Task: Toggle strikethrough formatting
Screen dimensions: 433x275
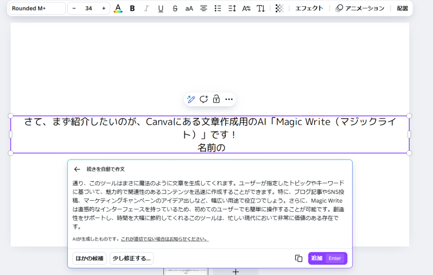Action: (x=175, y=8)
